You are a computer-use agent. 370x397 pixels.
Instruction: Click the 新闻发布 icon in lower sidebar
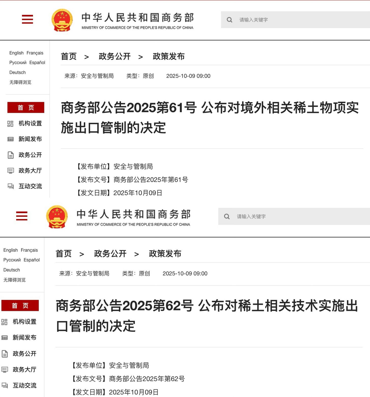pyautogui.click(x=4, y=338)
